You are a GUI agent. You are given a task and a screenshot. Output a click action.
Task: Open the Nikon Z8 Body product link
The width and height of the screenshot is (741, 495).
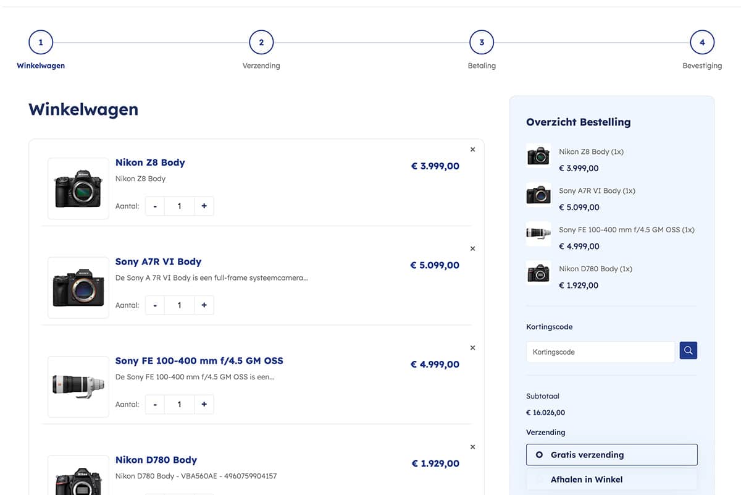(150, 163)
